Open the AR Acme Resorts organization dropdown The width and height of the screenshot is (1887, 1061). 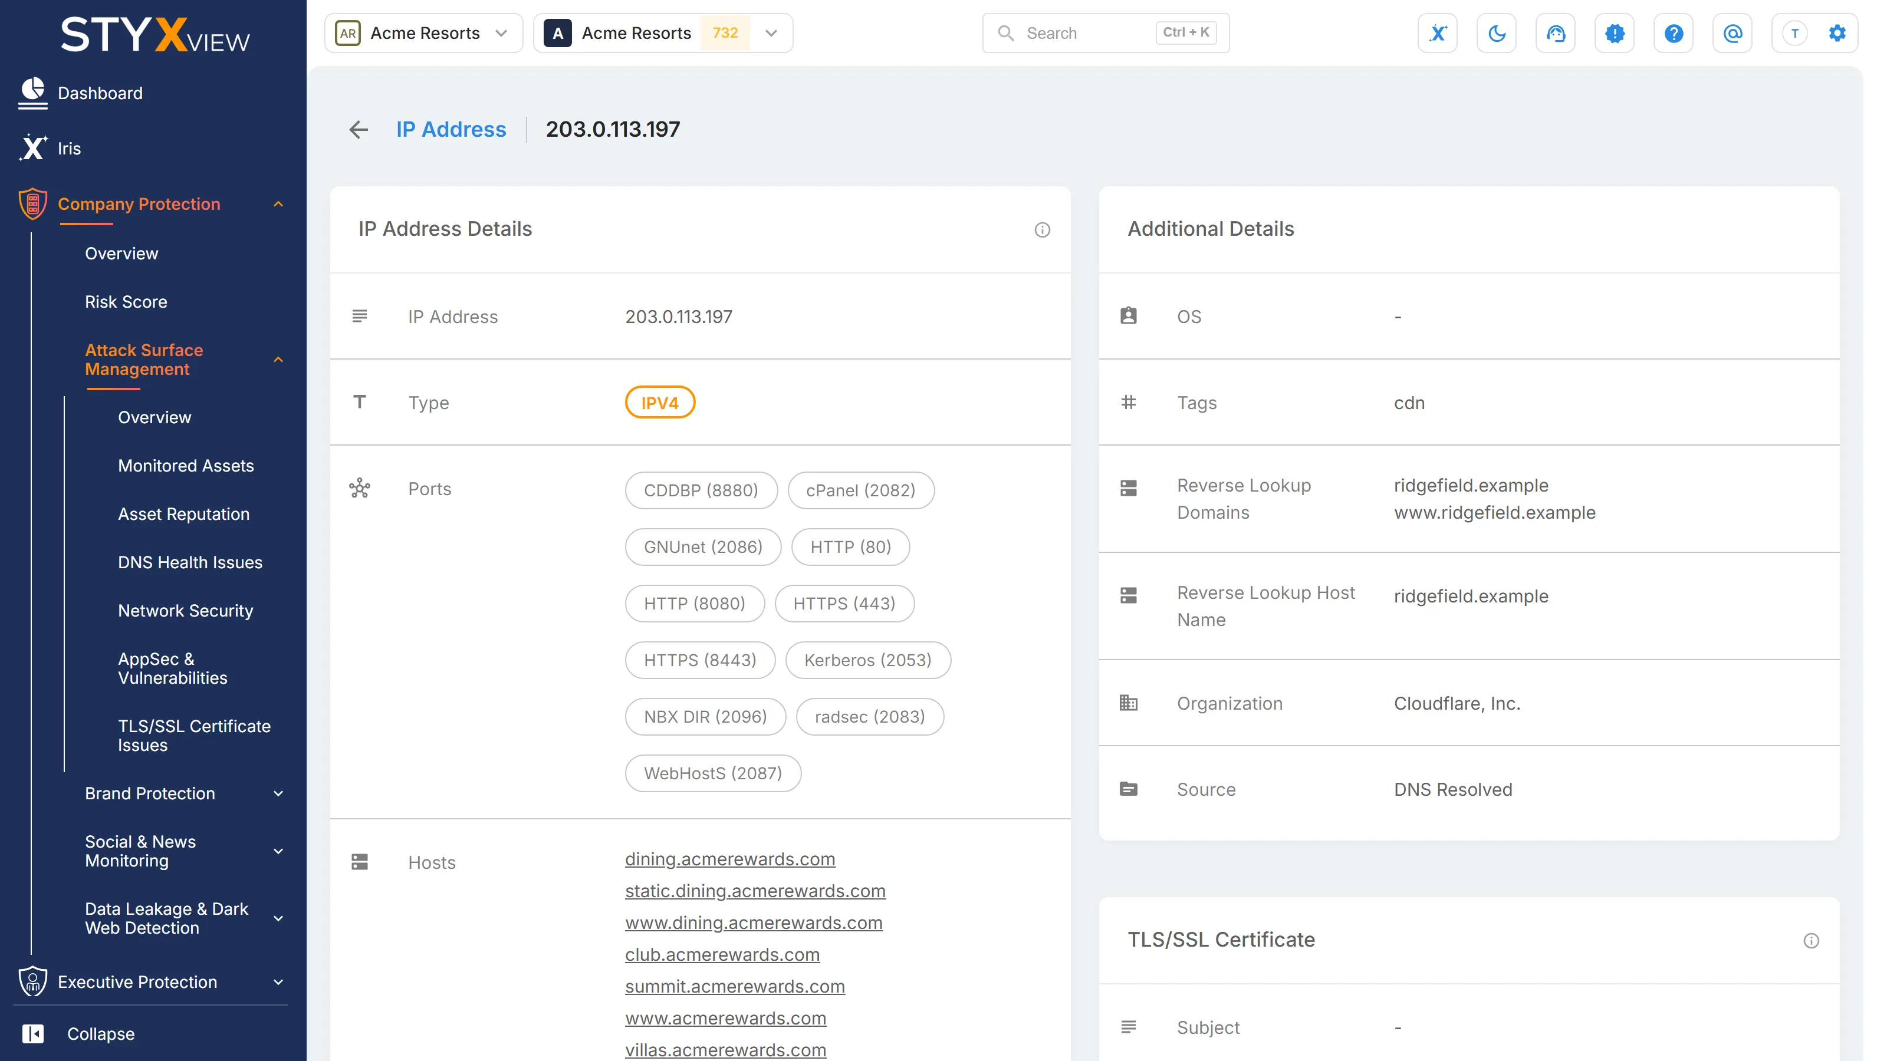tap(423, 33)
